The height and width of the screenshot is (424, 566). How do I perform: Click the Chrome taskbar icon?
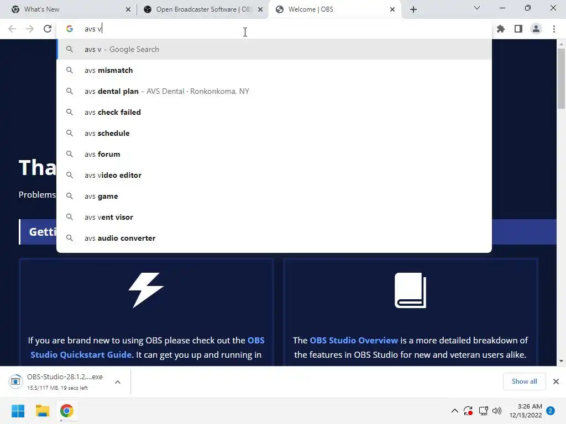[67, 411]
